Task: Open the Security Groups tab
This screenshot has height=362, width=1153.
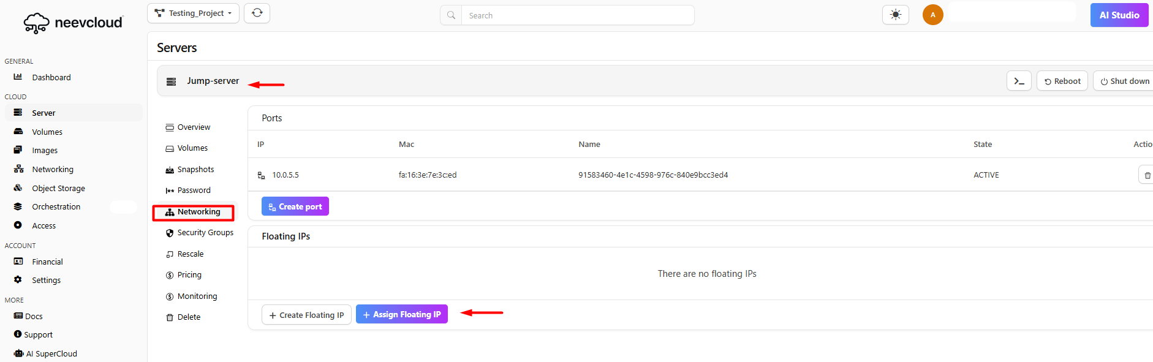Action: (205, 233)
